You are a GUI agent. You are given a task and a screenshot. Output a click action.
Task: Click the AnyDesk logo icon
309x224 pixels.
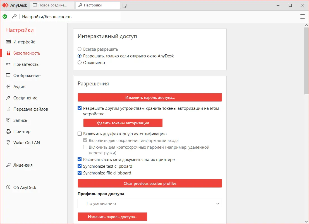click(x=5, y=5)
